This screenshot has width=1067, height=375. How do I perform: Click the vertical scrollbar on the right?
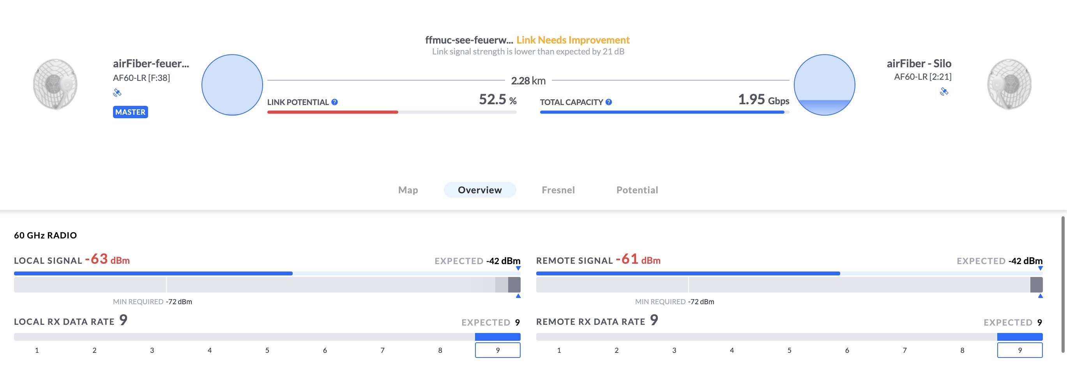(x=1063, y=284)
